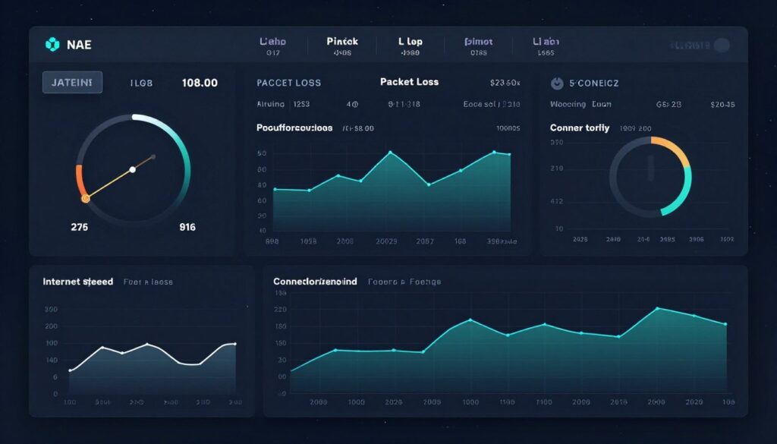The width and height of the screenshot is (777, 444).
Task: Click the cyan hexagon NAE logo icon
Action: (52, 45)
